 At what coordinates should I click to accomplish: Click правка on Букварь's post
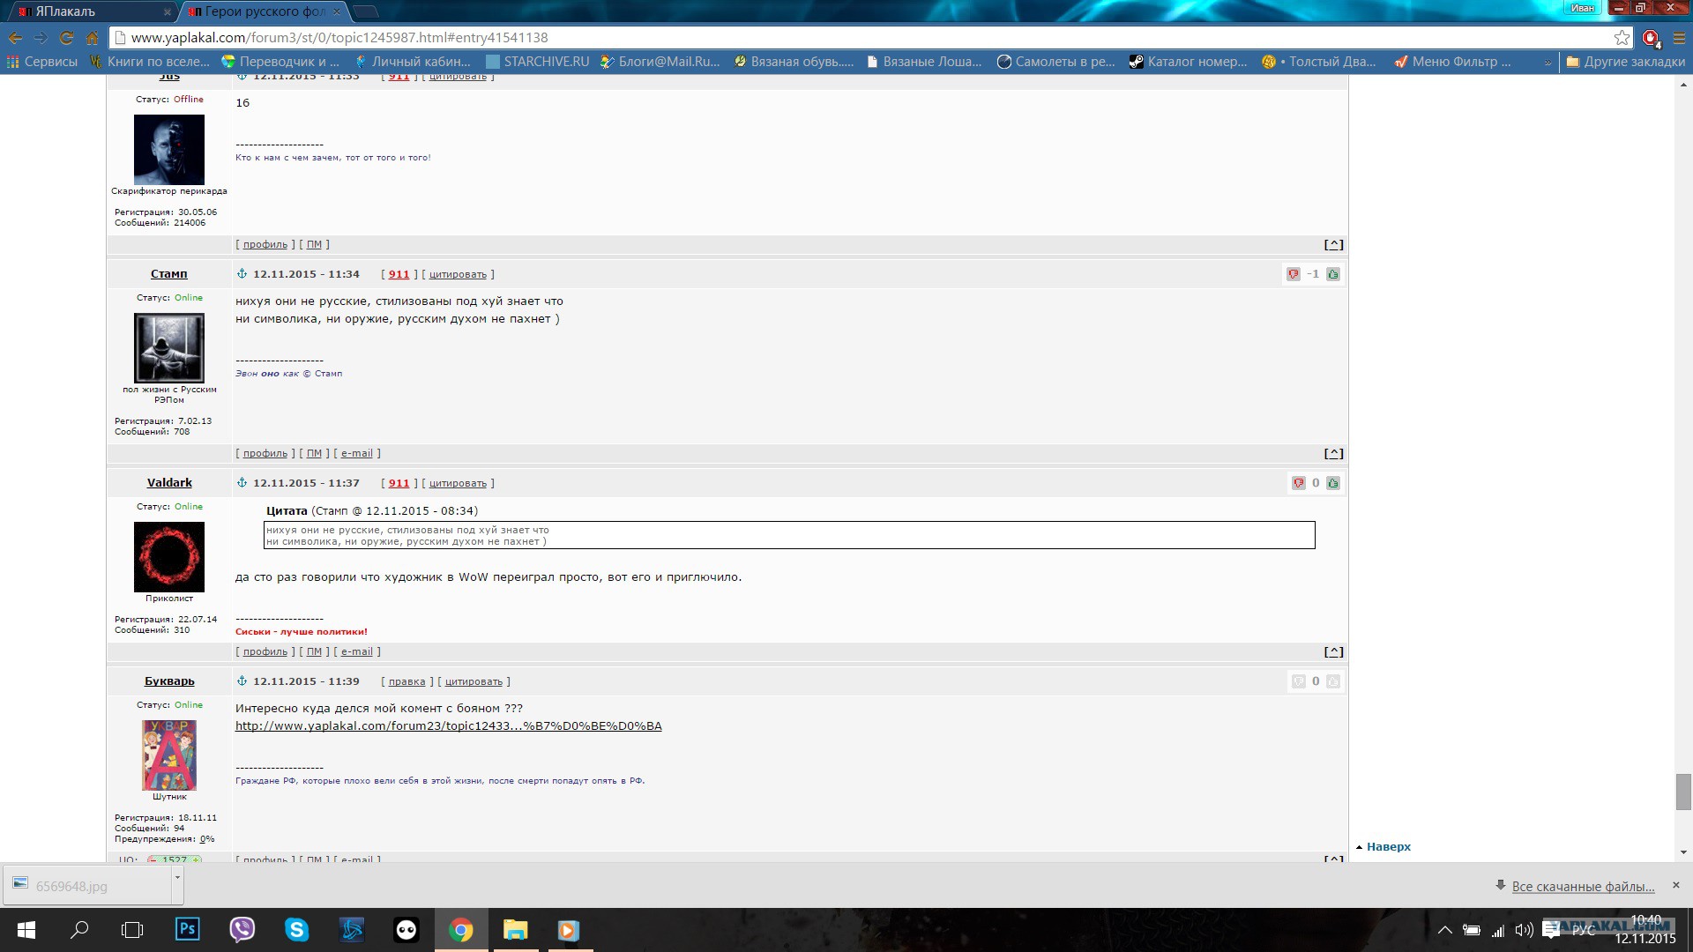click(x=406, y=681)
